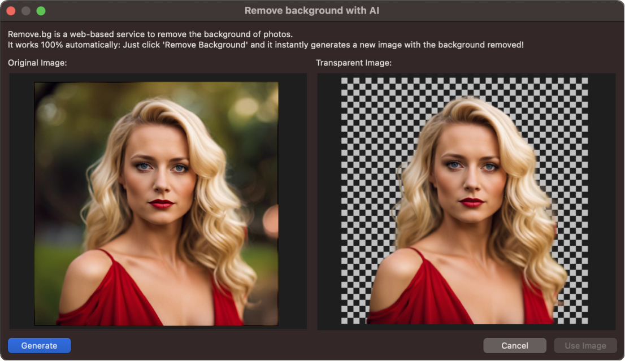
Task: Click the green zoom window button
Action: click(41, 11)
